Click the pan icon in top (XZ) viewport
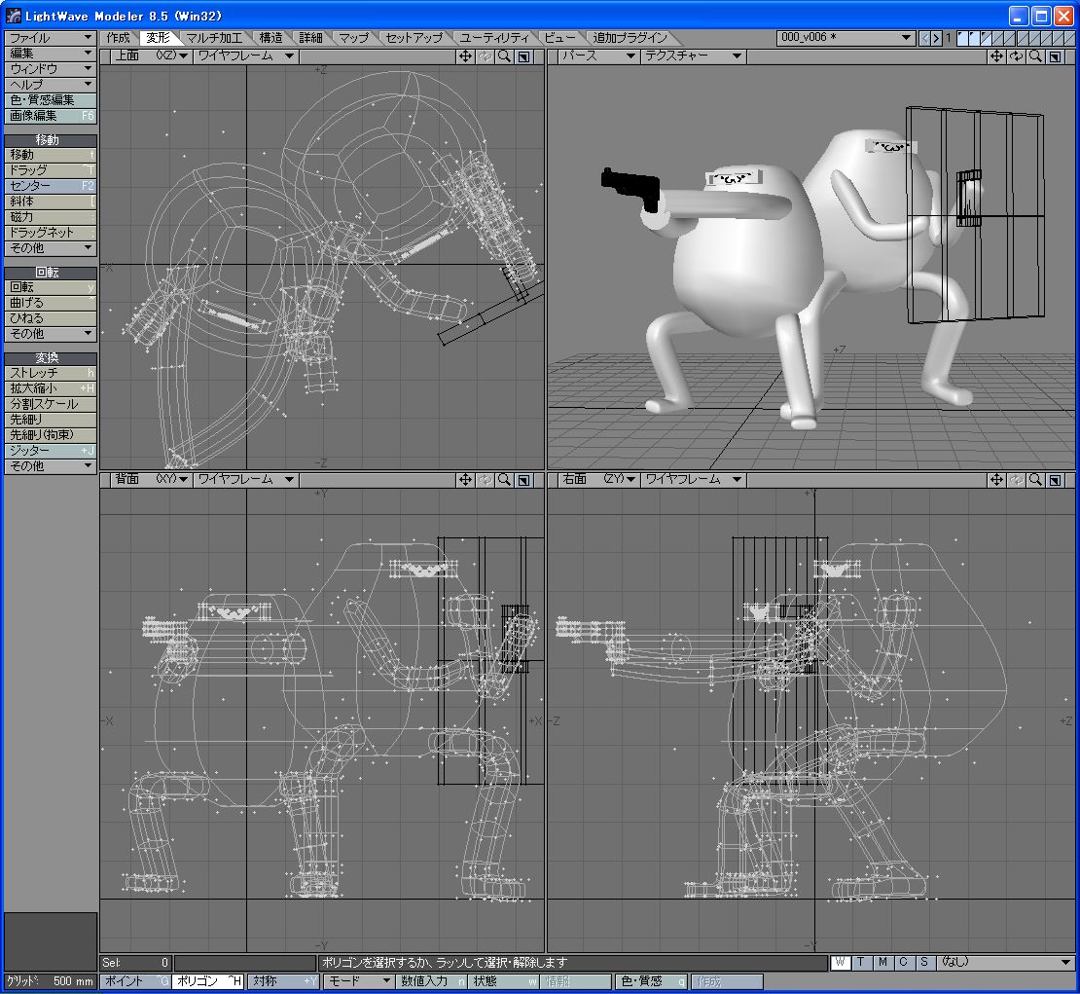The width and height of the screenshot is (1080, 994). (466, 56)
